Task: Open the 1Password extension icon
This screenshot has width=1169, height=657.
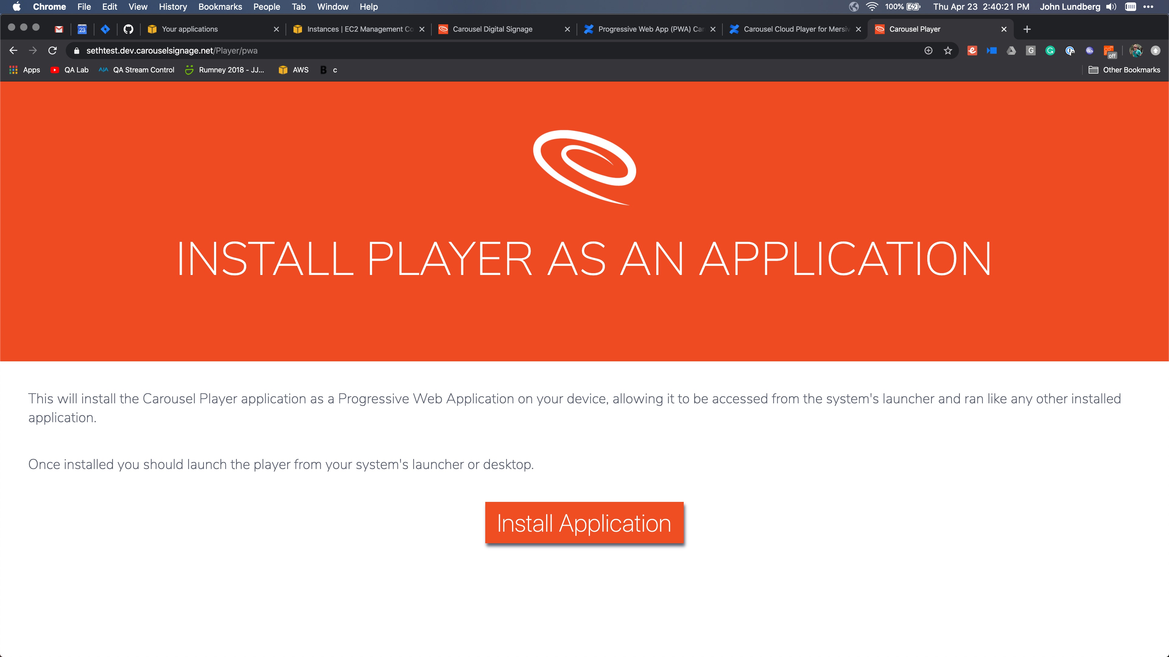Action: [x=1070, y=50]
